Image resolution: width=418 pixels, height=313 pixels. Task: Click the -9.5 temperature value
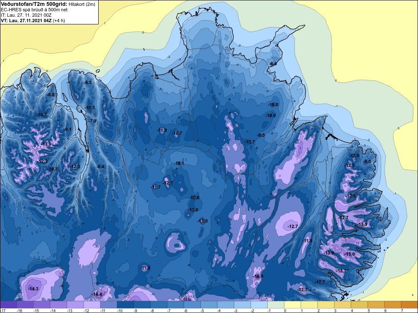[x=261, y=135]
